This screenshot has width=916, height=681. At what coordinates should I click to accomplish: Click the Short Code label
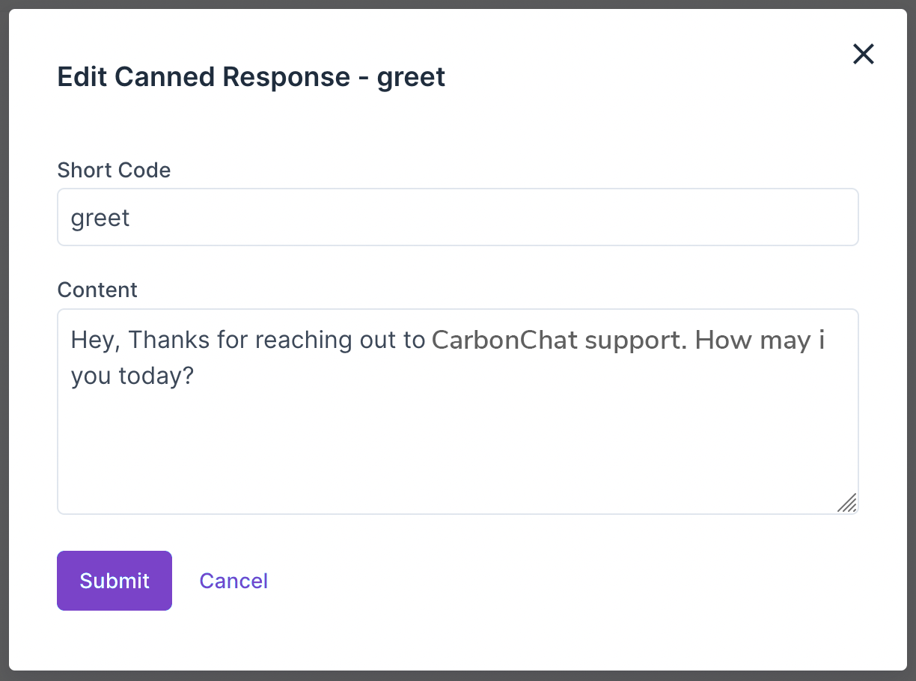click(114, 170)
